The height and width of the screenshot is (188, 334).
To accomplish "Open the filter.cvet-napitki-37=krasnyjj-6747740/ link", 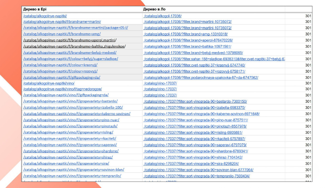I will pos(194,65).
